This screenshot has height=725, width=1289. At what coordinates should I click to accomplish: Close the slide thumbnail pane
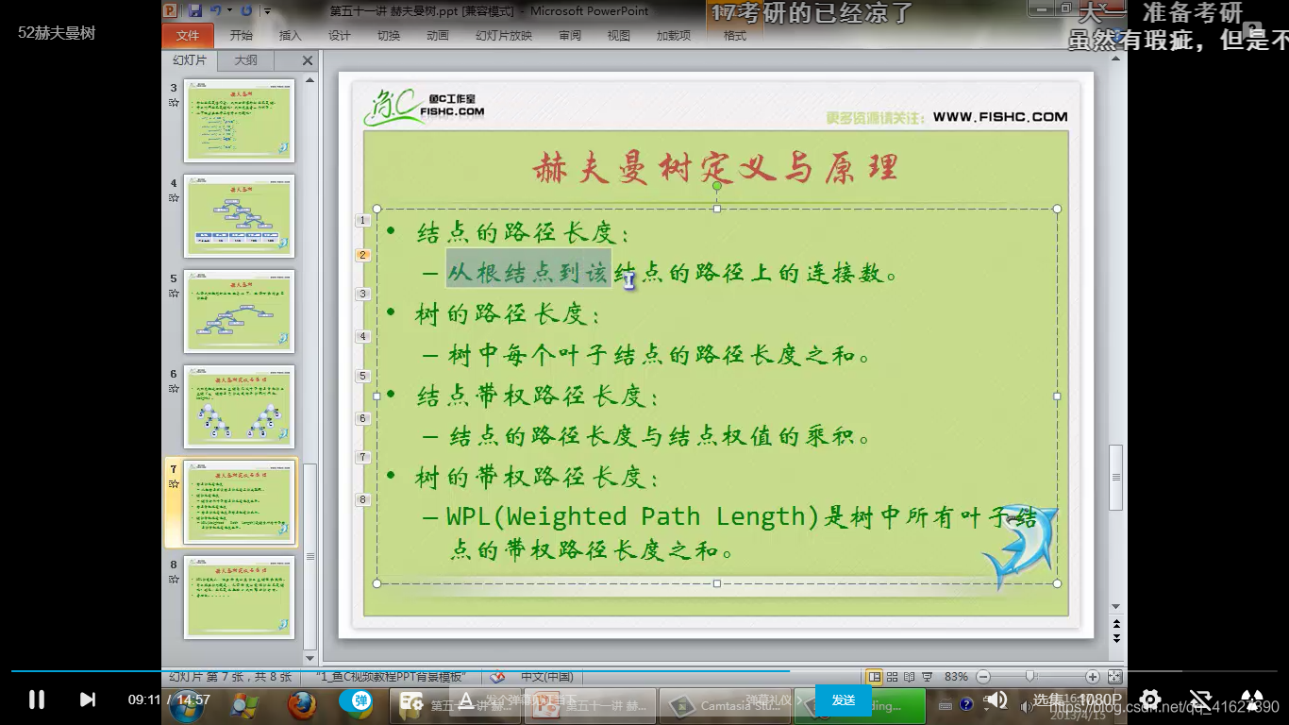click(x=308, y=60)
